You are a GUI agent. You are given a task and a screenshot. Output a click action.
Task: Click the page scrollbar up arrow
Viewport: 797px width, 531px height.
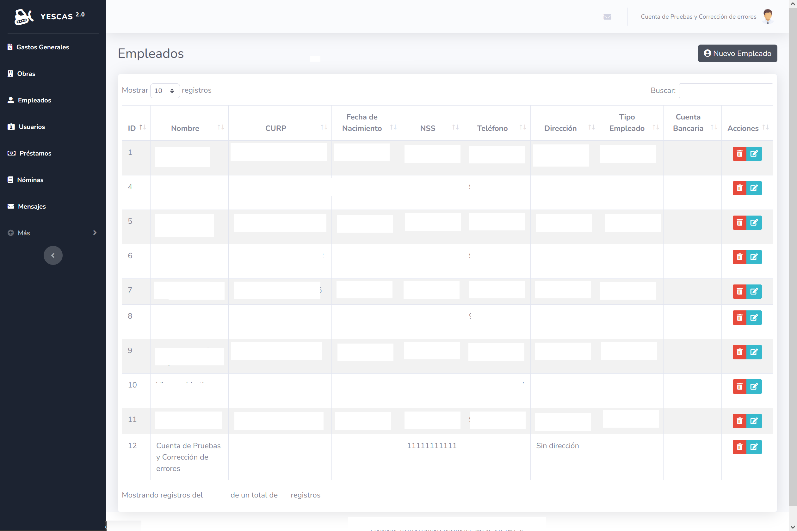pos(793,4)
